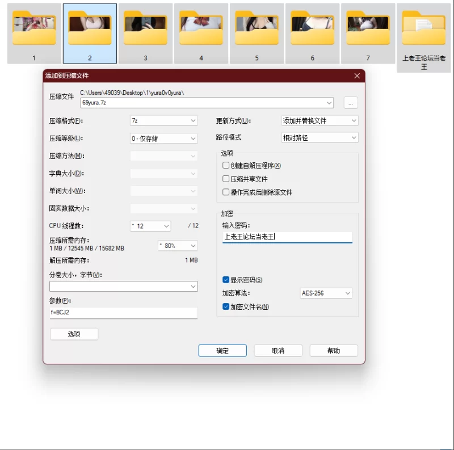Open folder named 6
This screenshot has width=454, height=450.
click(312, 33)
